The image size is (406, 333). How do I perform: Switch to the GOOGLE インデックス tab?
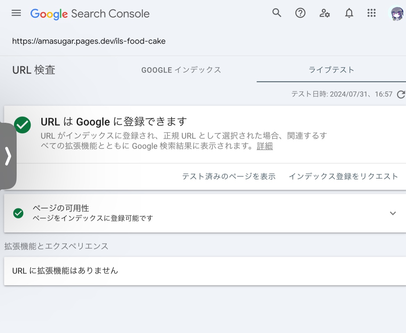[181, 70]
